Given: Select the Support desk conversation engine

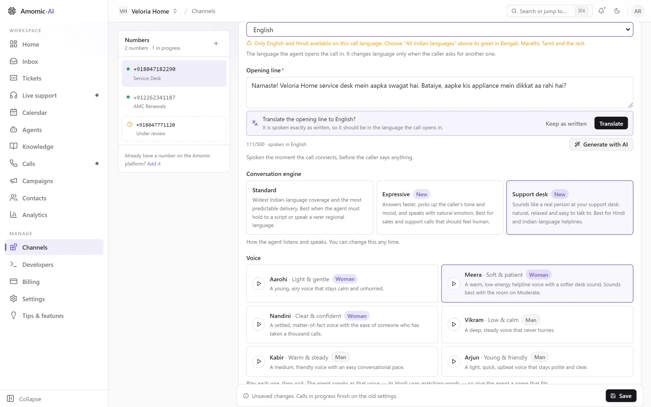Looking at the screenshot, I should click(570, 208).
